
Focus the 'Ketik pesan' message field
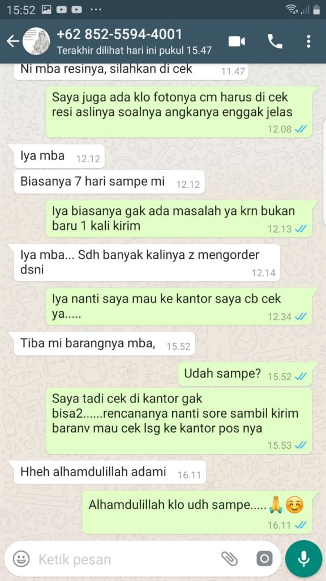pos(126,559)
